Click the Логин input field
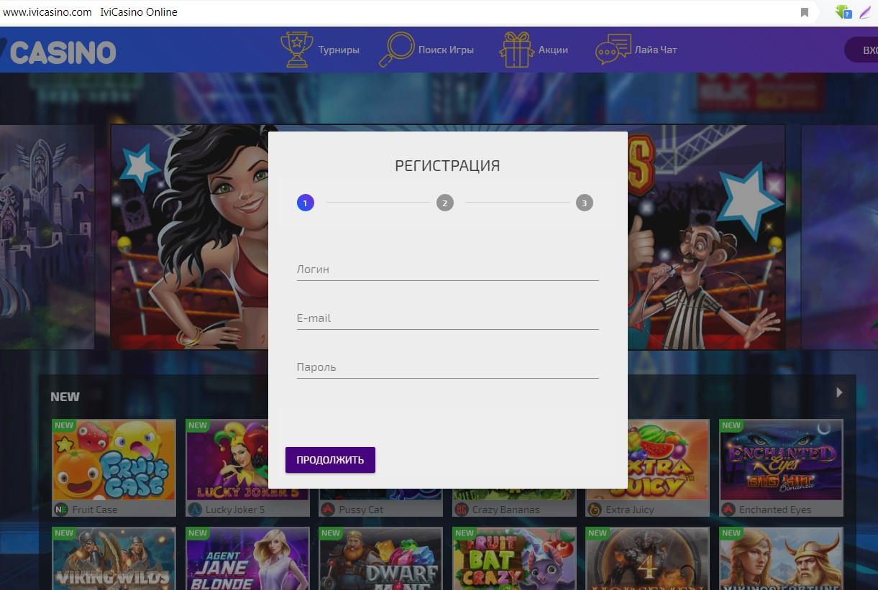878x590 pixels. (447, 269)
